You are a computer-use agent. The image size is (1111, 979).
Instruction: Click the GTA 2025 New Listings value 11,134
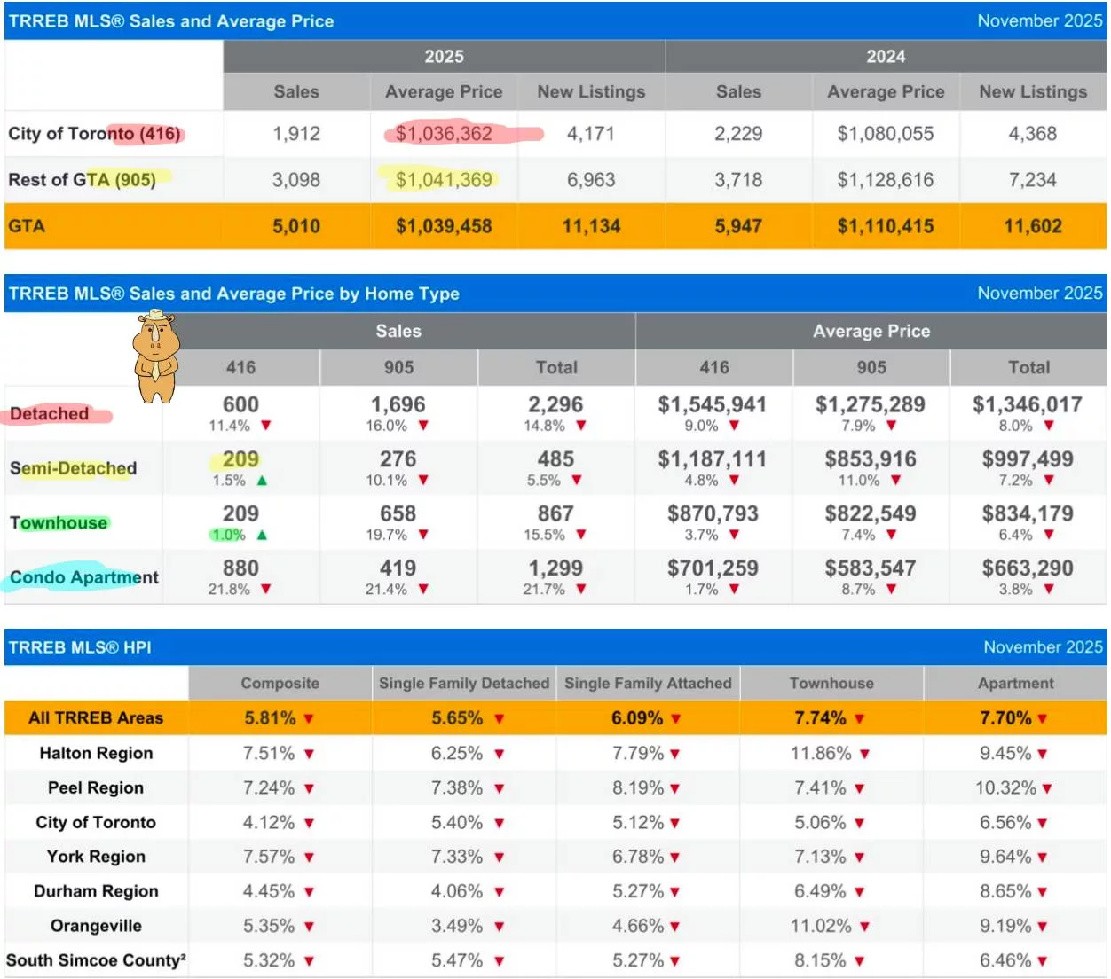coord(591,226)
